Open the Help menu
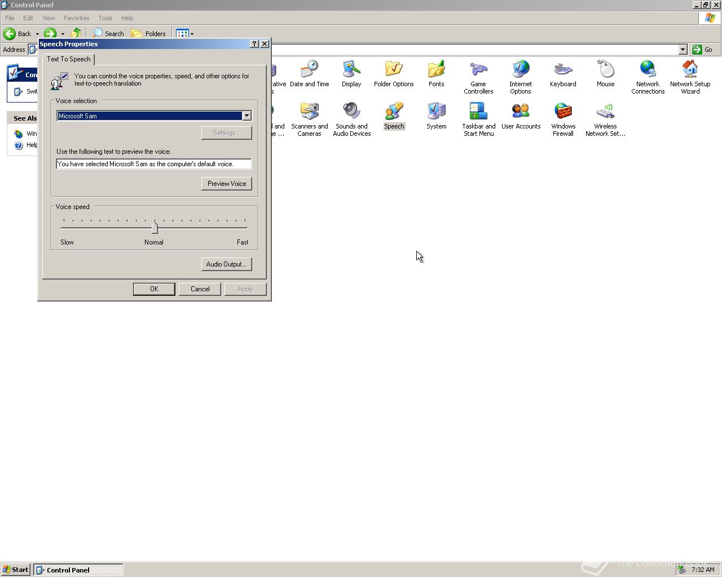Image resolution: width=722 pixels, height=577 pixels. click(x=127, y=18)
